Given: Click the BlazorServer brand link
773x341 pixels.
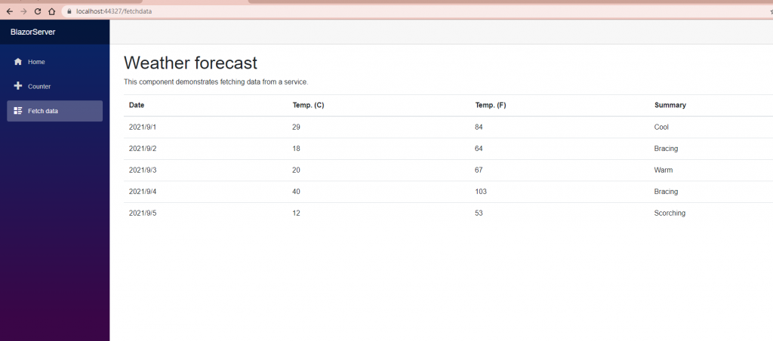Looking at the screenshot, I should [x=33, y=32].
